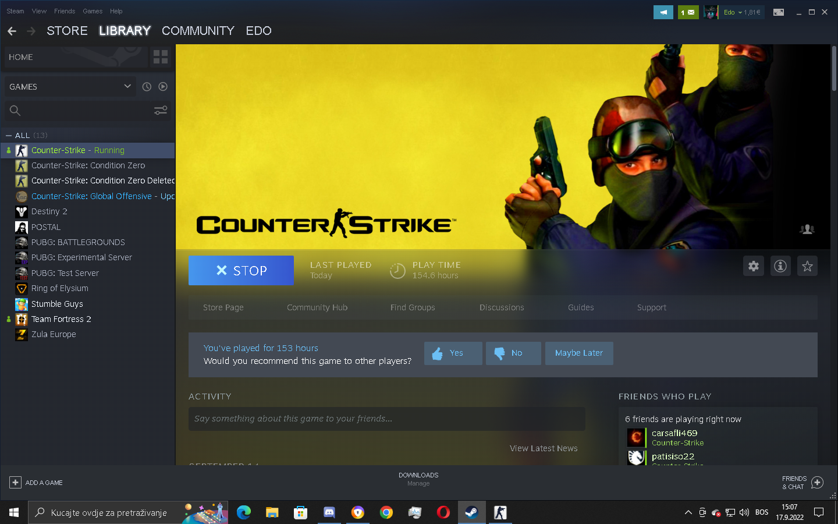Toggle show ready-to-play games filter
The image size is (838, 524).
pos(163,87)
